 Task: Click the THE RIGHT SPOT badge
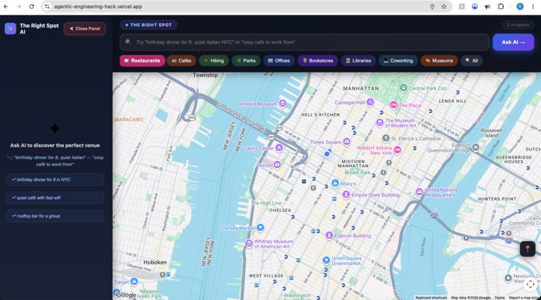pos(148,25)
